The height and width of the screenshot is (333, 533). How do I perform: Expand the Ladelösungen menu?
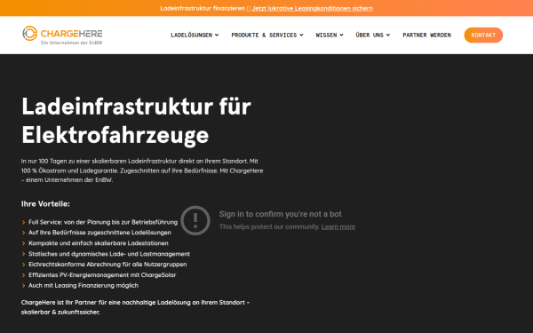pyautogui.click(x=195, y=35)
